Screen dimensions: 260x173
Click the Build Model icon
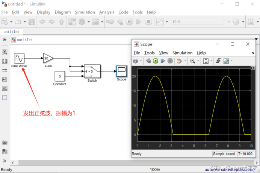point(251,22)
